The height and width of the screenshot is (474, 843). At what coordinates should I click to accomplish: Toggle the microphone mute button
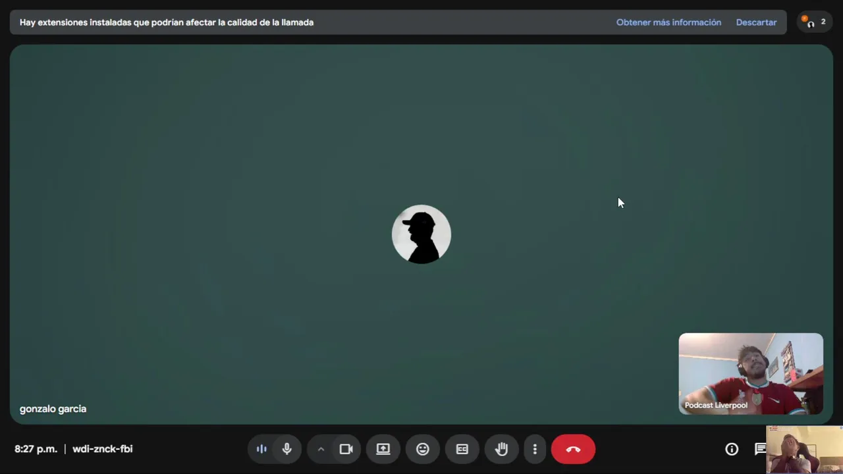coord(287,449)
